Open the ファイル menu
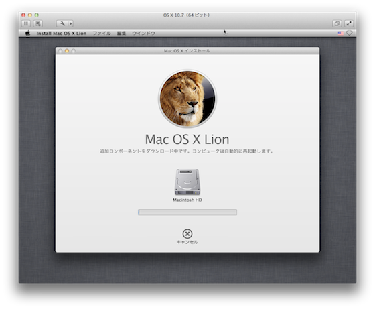Screen dimensions: 375x309 (x=102, y=34)
